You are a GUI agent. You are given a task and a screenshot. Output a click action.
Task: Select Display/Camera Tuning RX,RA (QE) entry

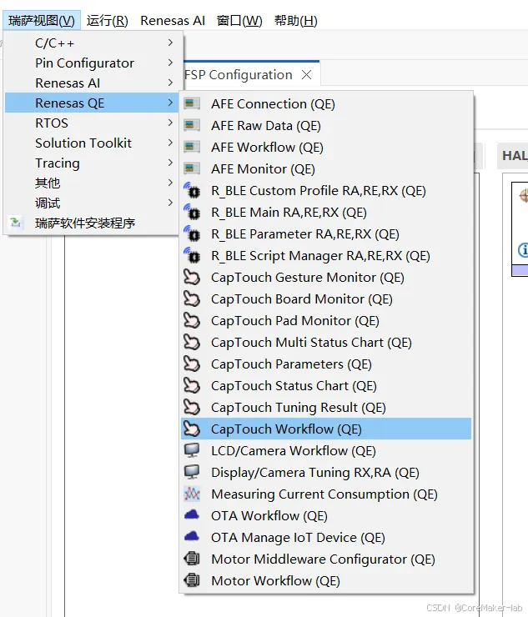tap(326, 472)
